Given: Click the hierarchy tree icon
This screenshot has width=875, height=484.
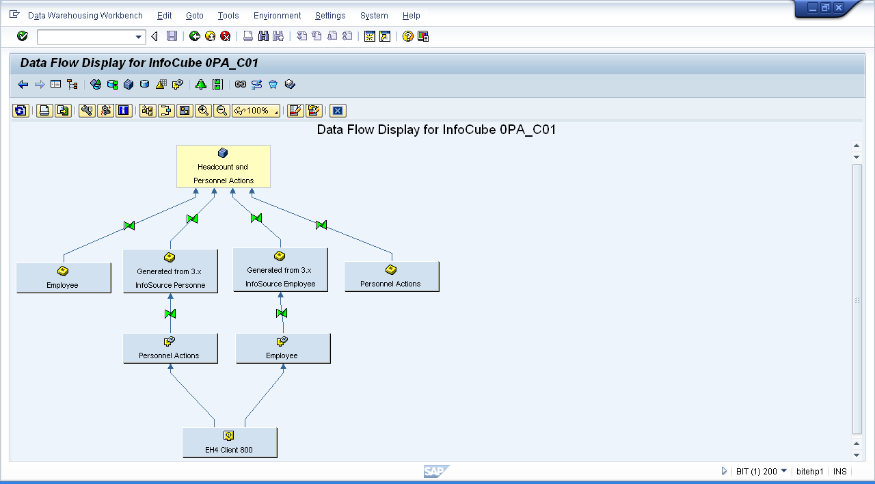Looking at the screenshot, I should click(72, 85).
